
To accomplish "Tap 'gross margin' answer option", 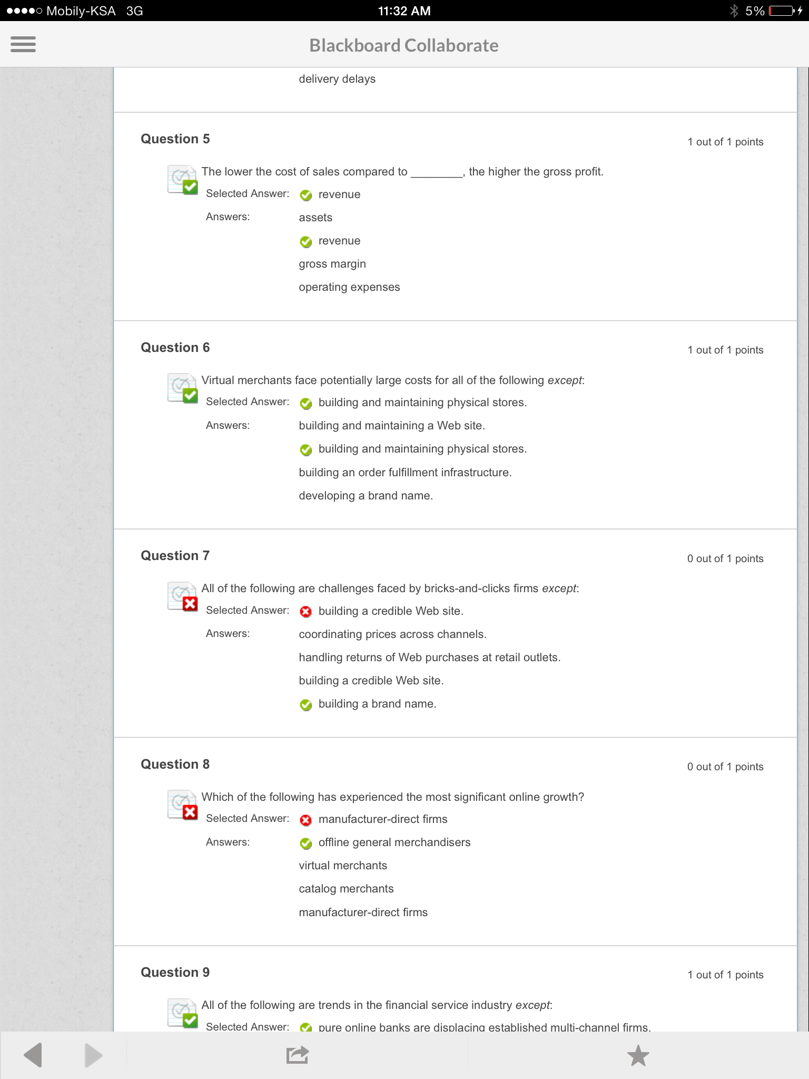I will tap(332, 264).
